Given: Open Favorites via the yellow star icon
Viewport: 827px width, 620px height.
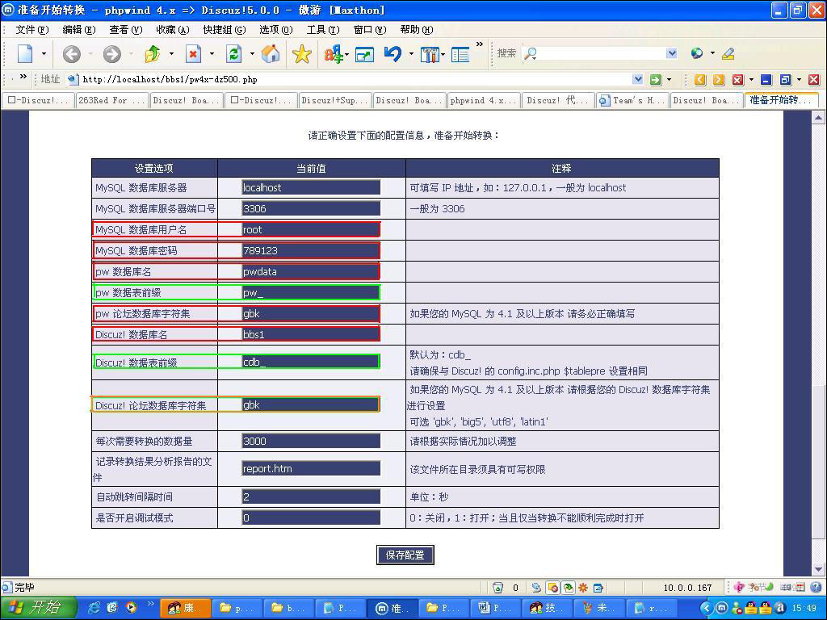Looking at the screenshot, I should [x=302, y=54].
